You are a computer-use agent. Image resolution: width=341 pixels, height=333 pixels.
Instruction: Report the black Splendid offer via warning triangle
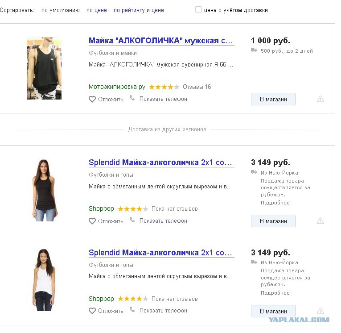[320, 221]
